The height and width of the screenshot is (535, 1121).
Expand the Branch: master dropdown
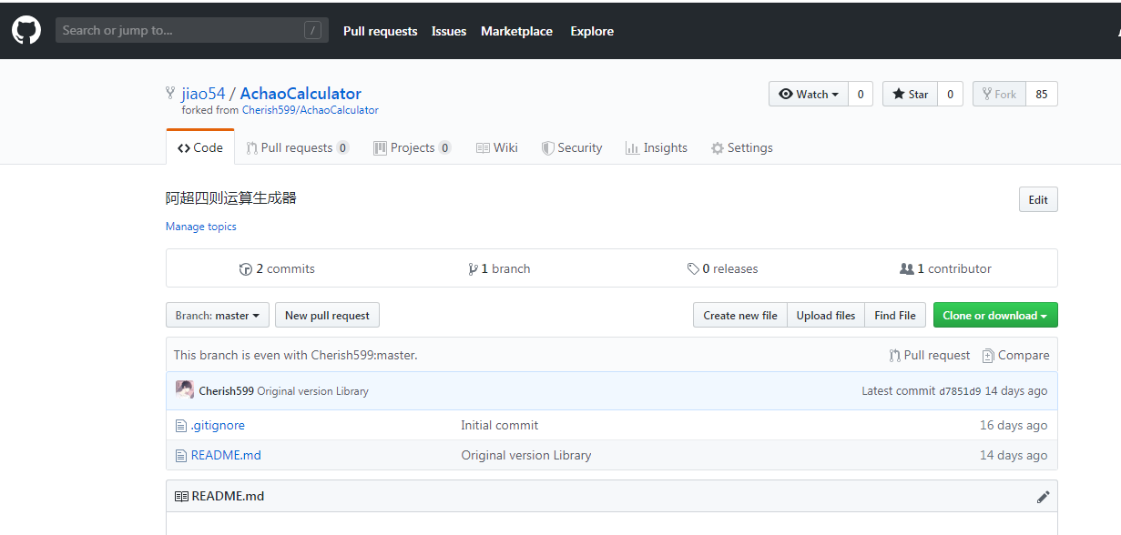click(x=218, y=315)
